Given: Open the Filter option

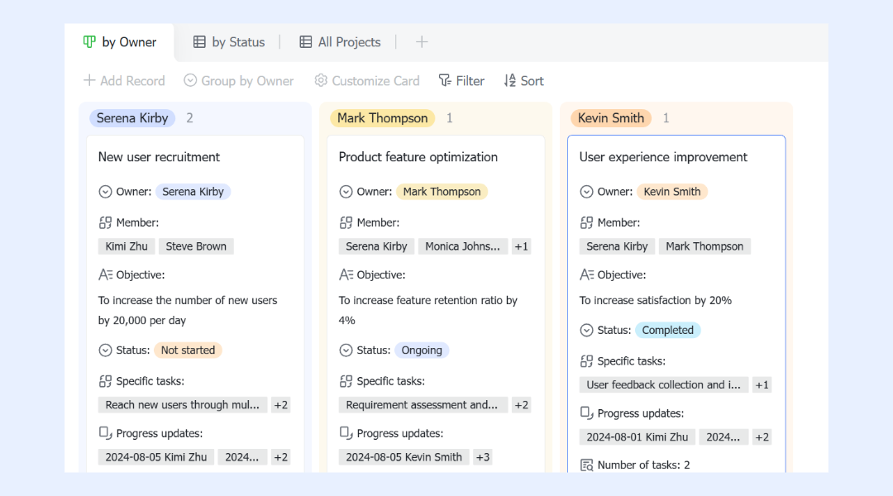Looking at the screenshot, I should 461,81.
